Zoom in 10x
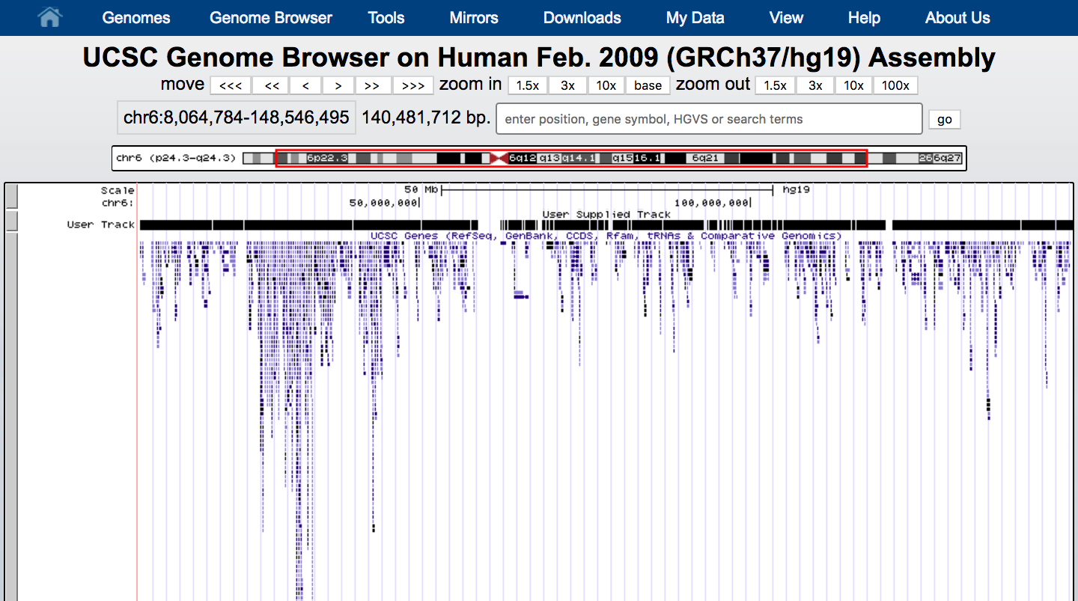1078x601 pixels. pyautogui.click(x=606, y=85)
